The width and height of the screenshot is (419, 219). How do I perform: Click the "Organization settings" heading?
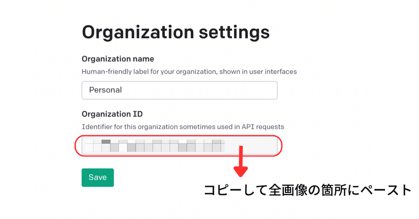pos(175,32)
